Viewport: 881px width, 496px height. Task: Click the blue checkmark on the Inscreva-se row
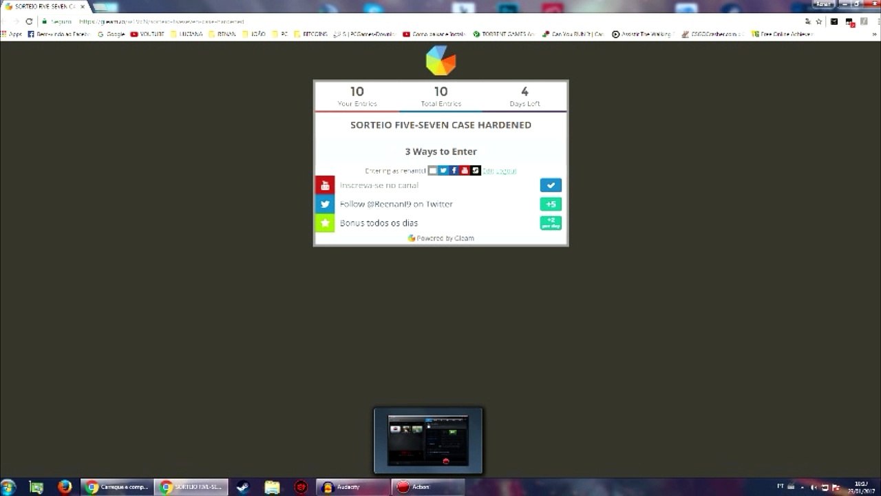click(x=551, y=185)
